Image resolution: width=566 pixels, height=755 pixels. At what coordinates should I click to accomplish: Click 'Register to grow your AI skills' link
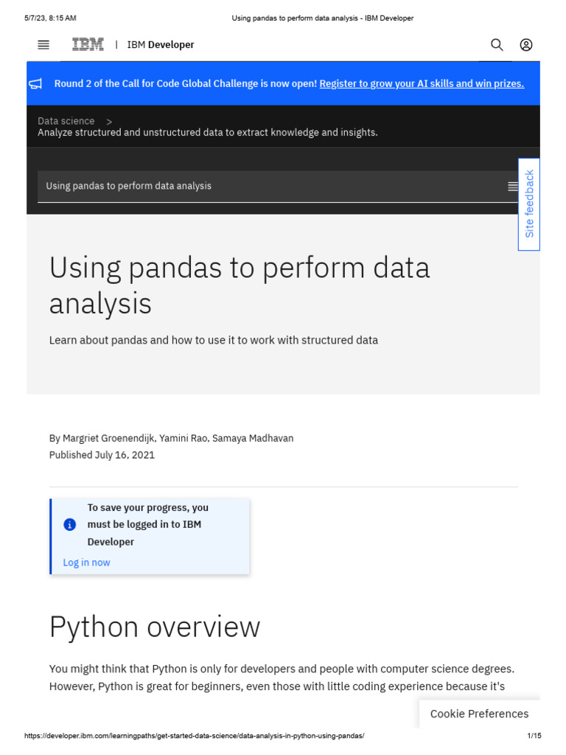point(422,84)
